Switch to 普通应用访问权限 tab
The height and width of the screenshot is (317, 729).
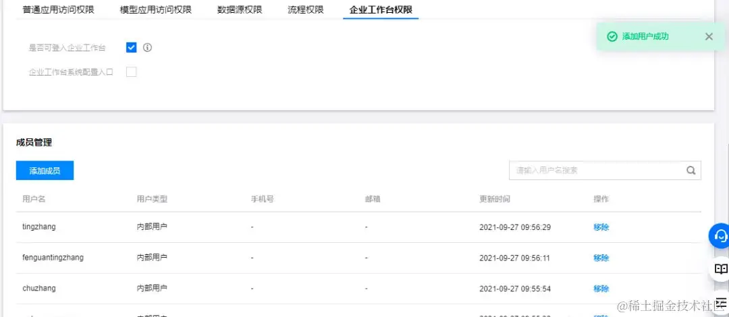pos(59,9)
